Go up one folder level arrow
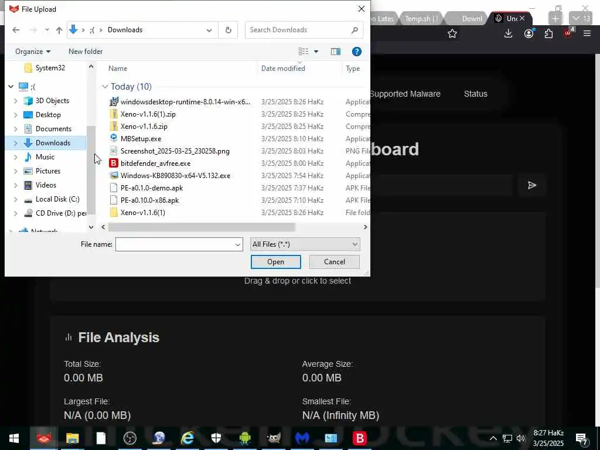 59,30
